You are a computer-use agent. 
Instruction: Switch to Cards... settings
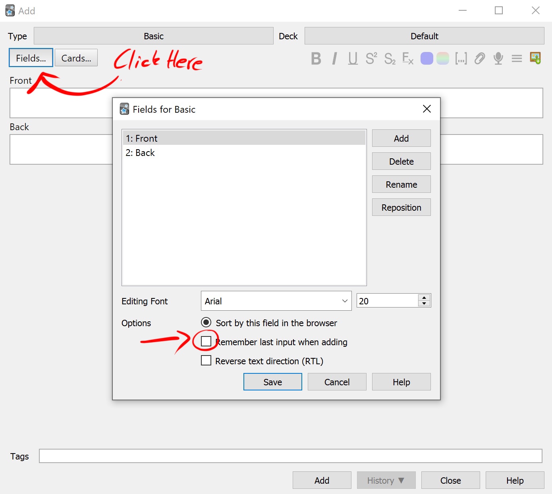click(76, 58)
